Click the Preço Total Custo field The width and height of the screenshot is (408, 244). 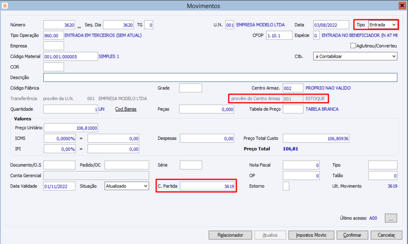pyautogui.click(x=316, y=138)
